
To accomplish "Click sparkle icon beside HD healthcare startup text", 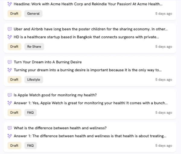I will [x=10, y=37].
